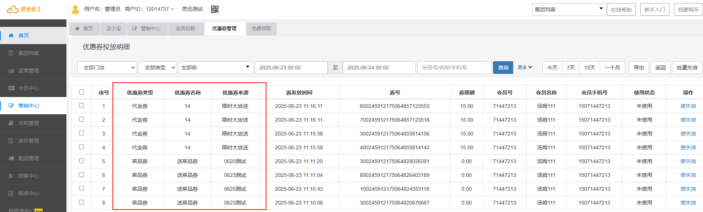Click the start date field 2025-06-23 00:00
This screenshot has width=703, height=212.
[x=291, y=68]
